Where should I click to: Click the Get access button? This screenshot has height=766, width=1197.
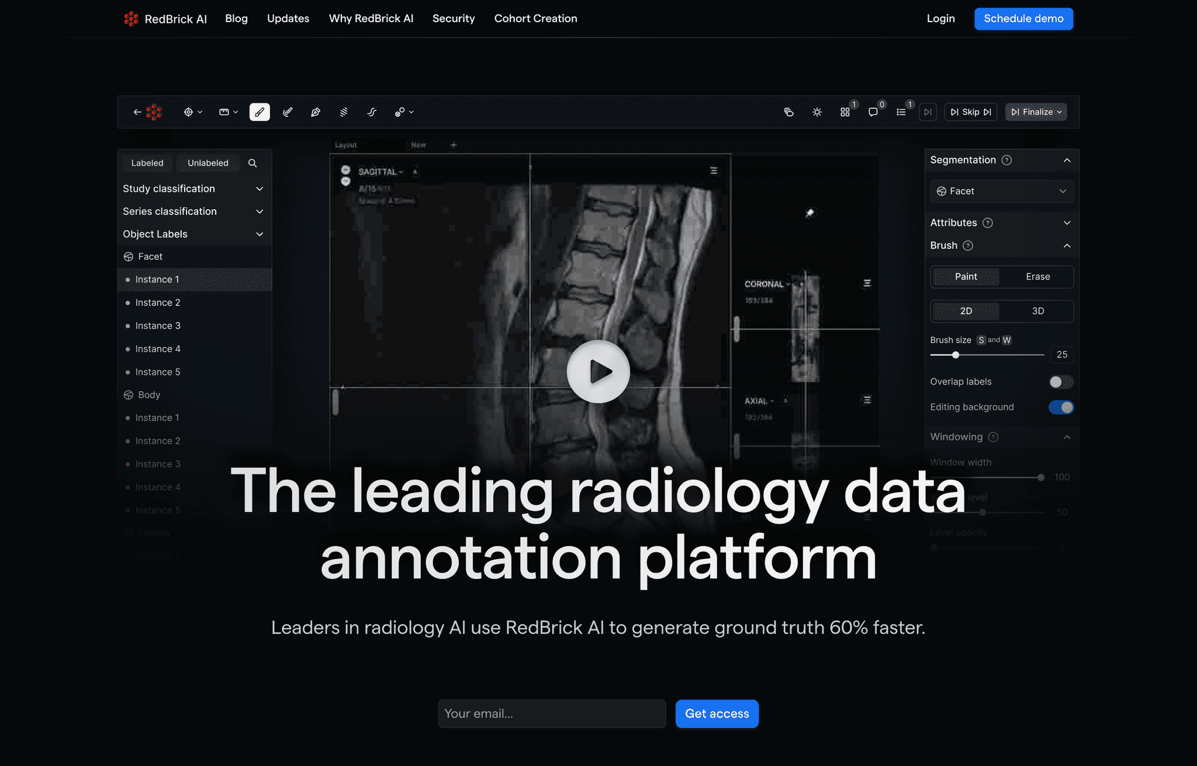[x=717, y=714]
